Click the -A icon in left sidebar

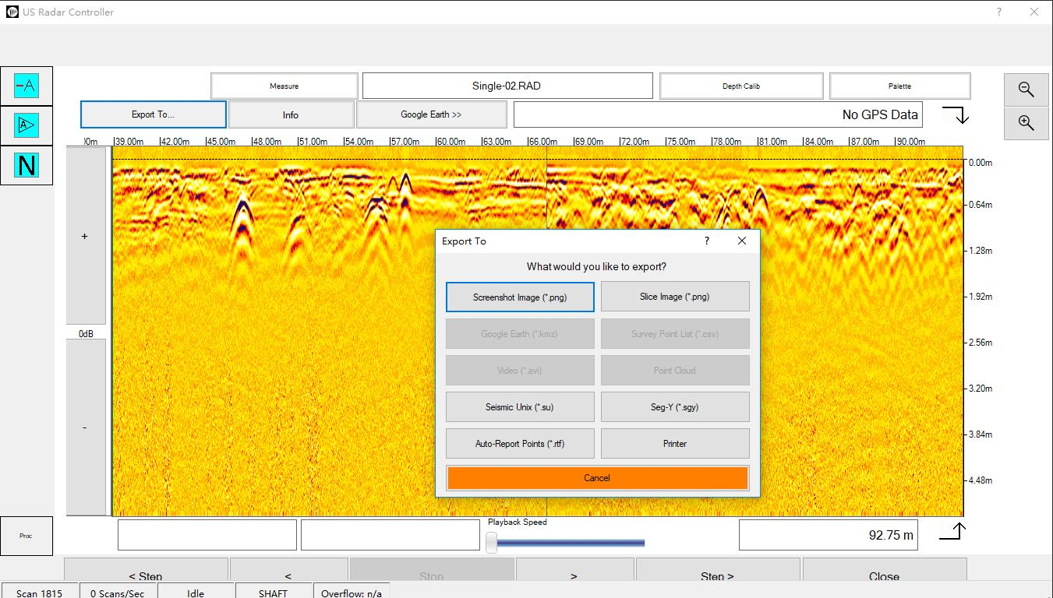click(x=27, y=86)
